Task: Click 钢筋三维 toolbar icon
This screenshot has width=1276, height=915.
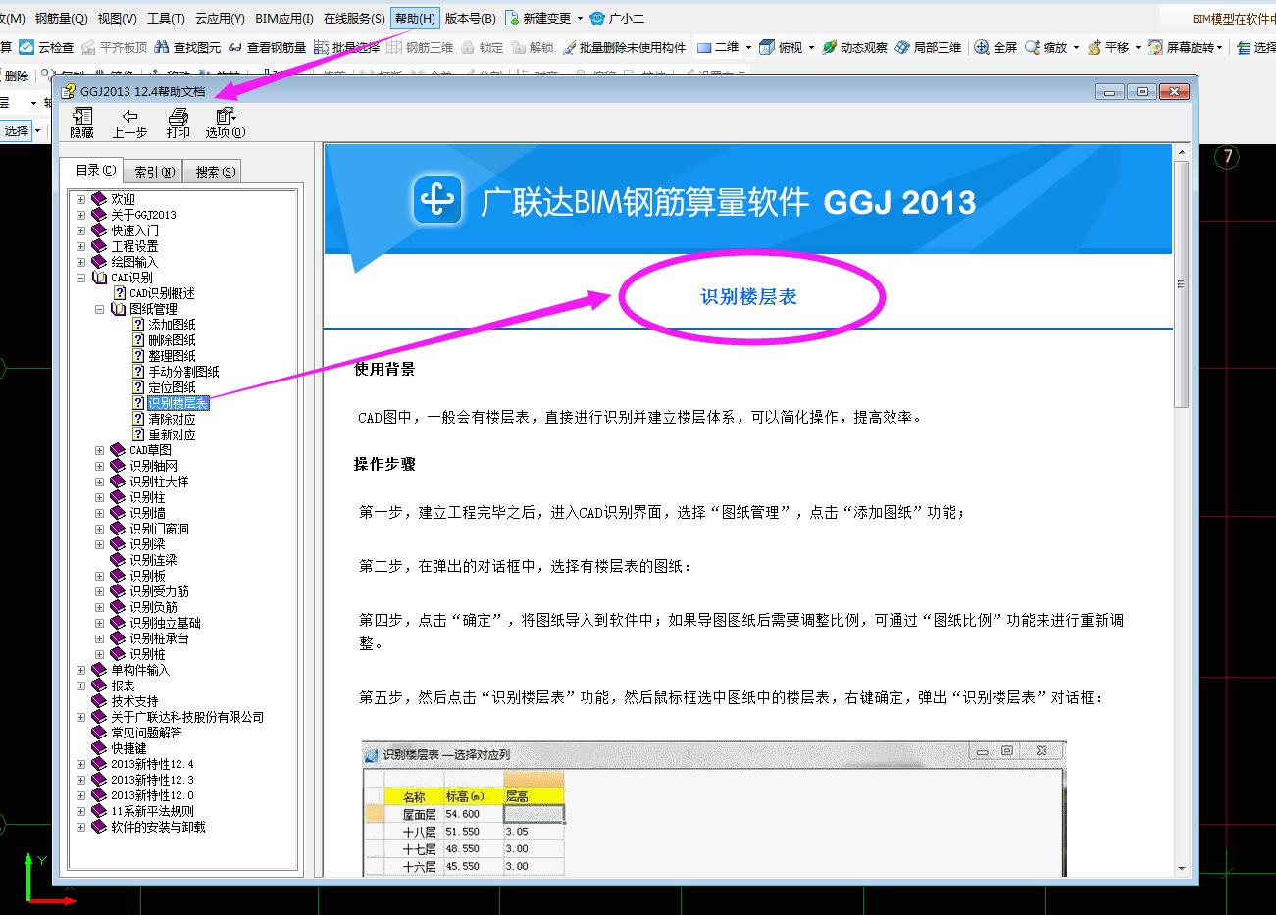Action: [395, 47]
